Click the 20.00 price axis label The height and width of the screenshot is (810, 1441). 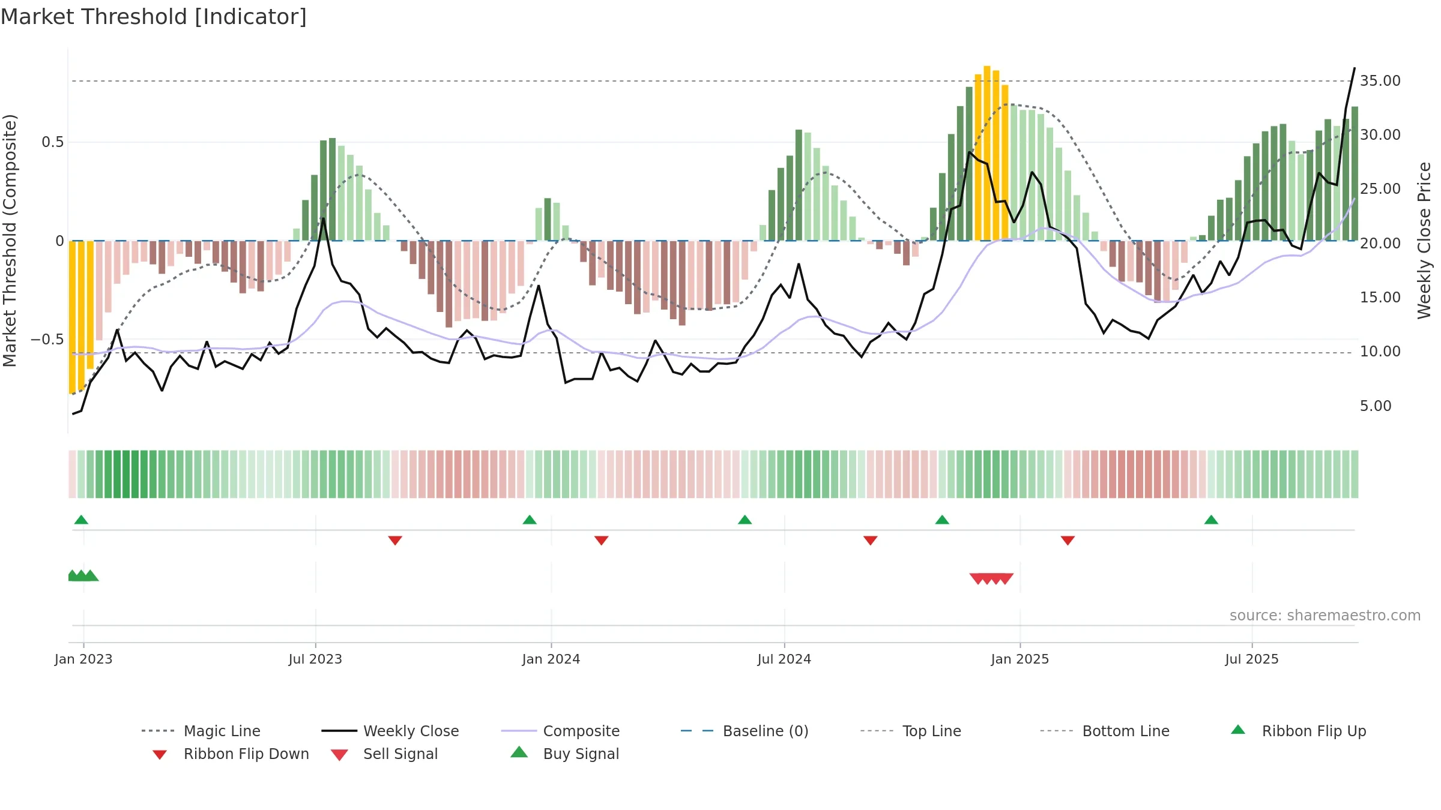(x=1380, y=244)
